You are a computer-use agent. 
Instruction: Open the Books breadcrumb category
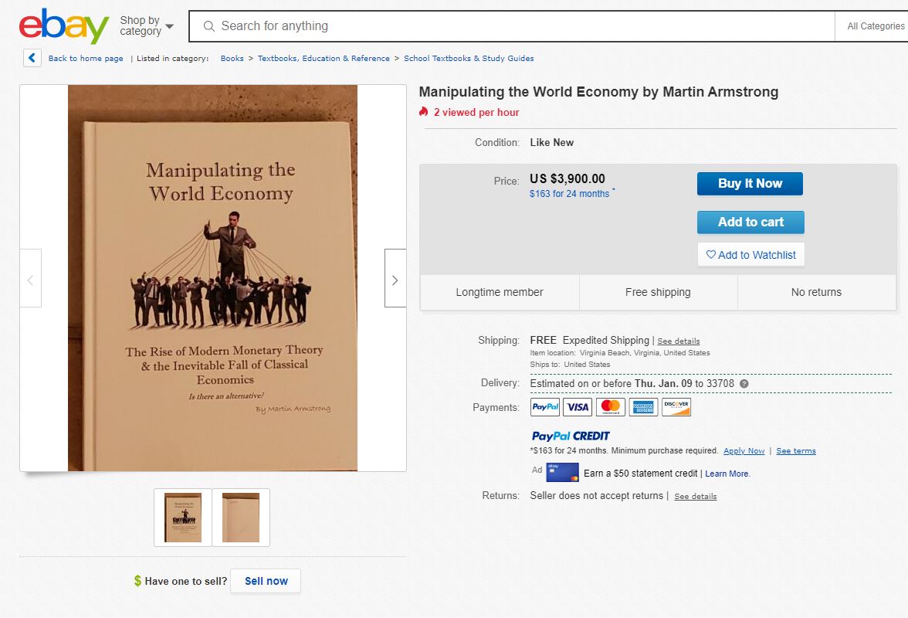pos(232,59)
